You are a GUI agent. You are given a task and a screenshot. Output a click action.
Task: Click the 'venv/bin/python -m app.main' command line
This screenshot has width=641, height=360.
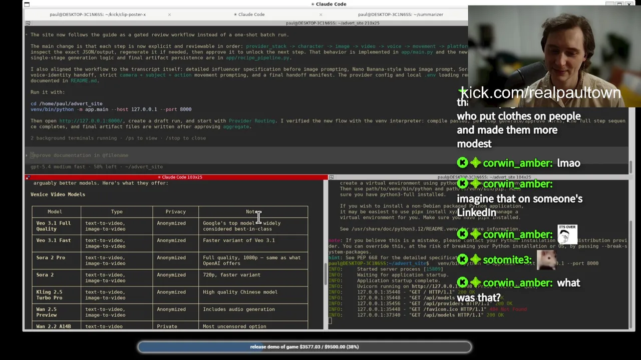click(111, 109)
